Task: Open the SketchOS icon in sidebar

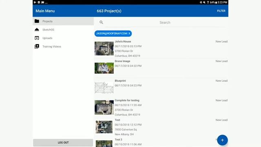Action: click(37, 29)
